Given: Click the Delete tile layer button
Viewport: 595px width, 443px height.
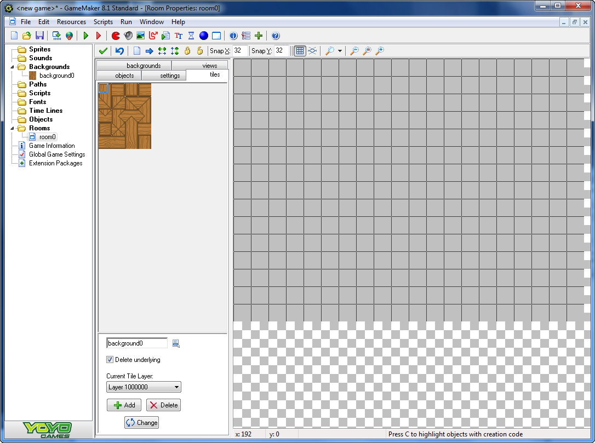Looking at the screenshot, I should tap(163, 405).
